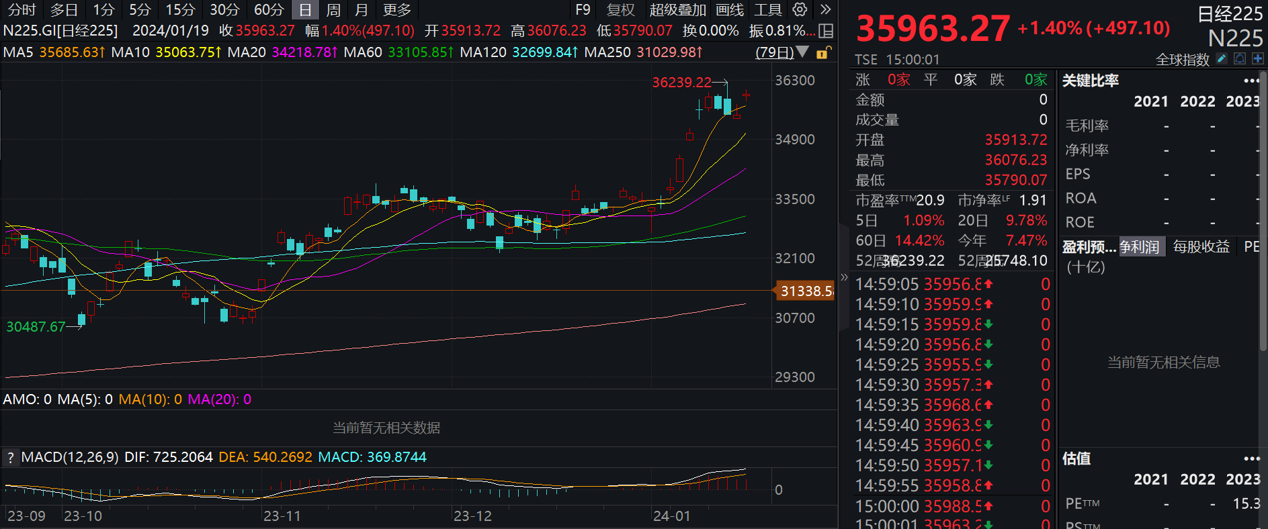This screenshot has height=529, width=1268.
Task: Open MACD indicator help question mark
Action: coord(10,458)
